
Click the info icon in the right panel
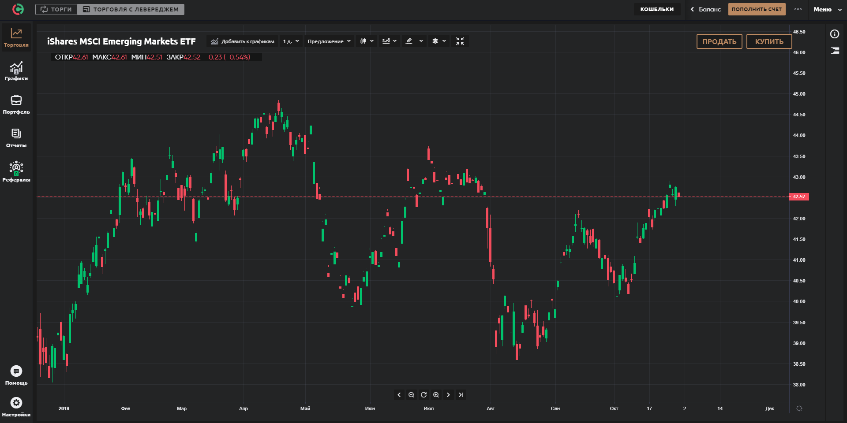(x=835, y=34)
